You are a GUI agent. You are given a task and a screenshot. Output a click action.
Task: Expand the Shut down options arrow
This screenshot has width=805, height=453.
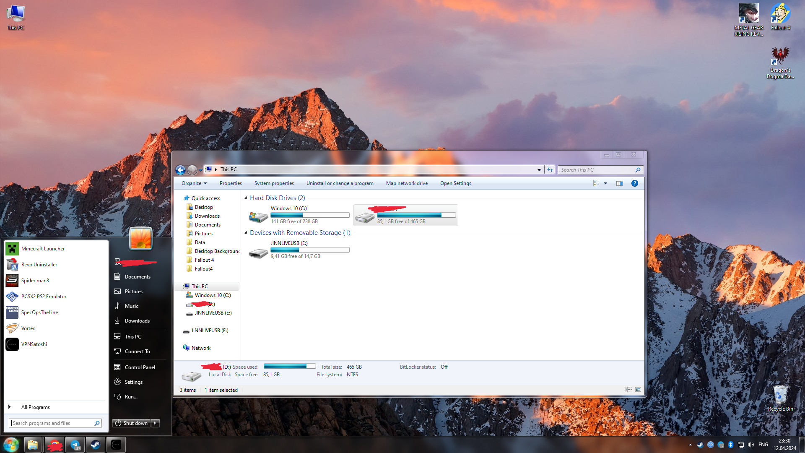pos(155,423)
